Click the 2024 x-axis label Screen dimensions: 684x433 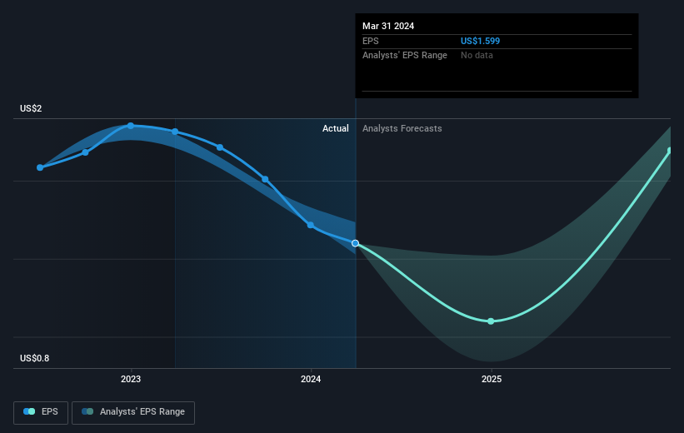click(311, 379)
